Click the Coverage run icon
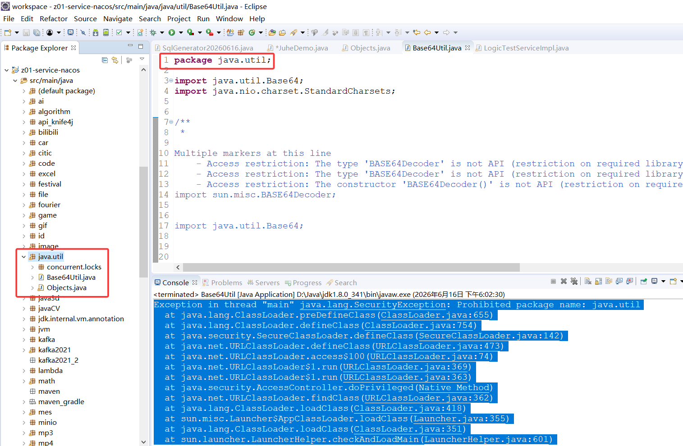 coord(190,32)
